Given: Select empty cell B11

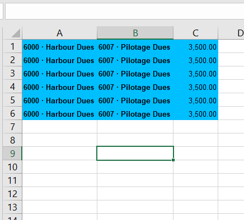Looking at the screenshot, I should point(135,180).
